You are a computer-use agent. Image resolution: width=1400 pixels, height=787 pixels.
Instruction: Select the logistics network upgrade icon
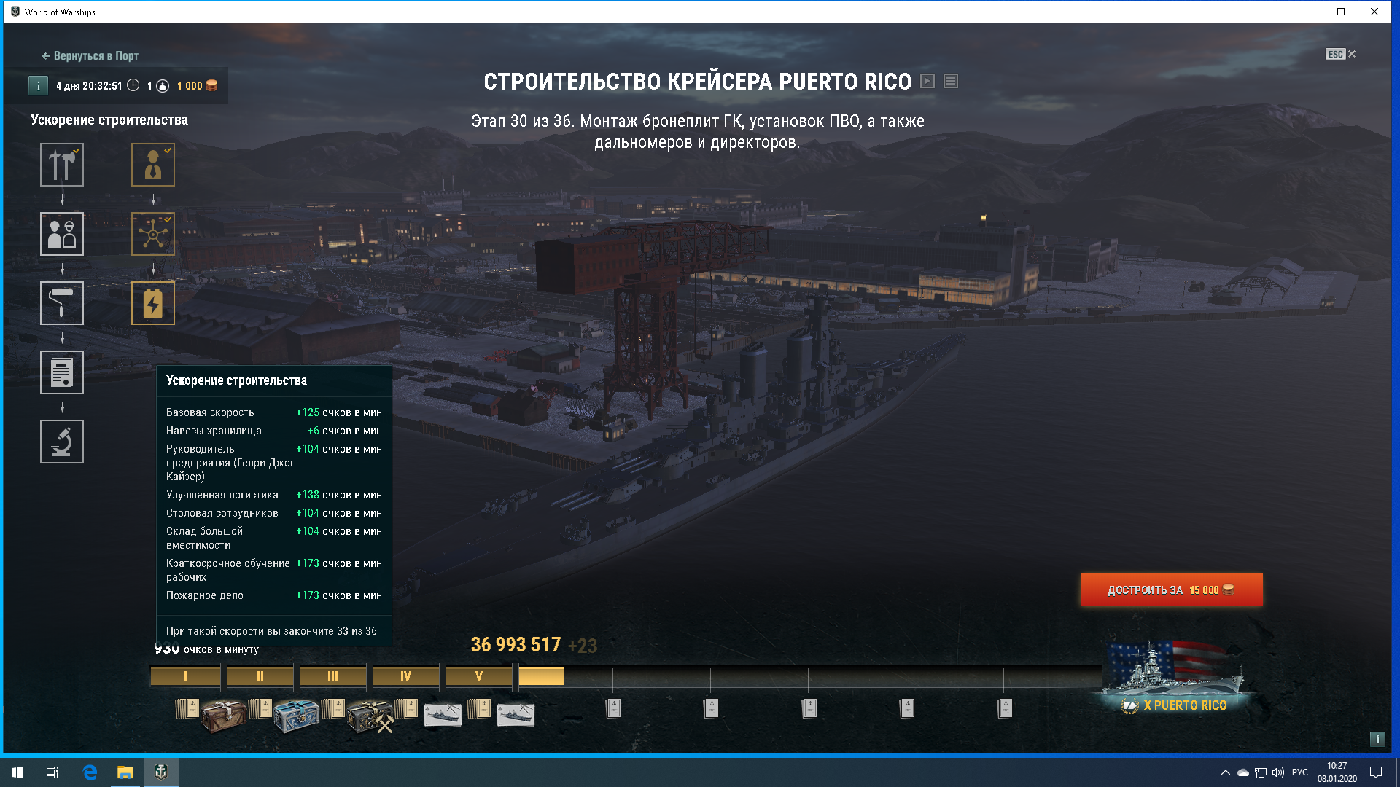153,234
